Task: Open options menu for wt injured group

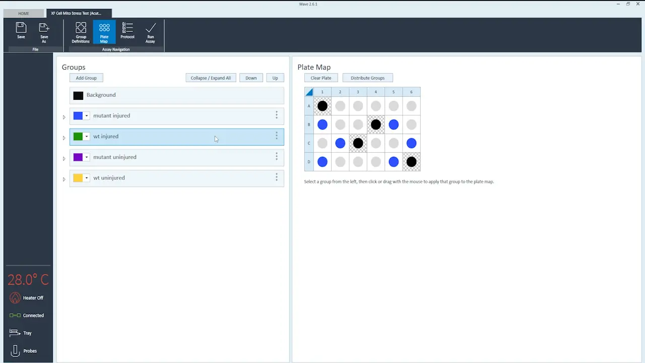Action: (276, 136)
